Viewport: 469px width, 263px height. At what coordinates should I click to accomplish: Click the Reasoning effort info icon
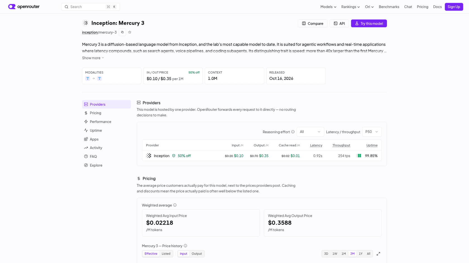(x=293, y=132)
